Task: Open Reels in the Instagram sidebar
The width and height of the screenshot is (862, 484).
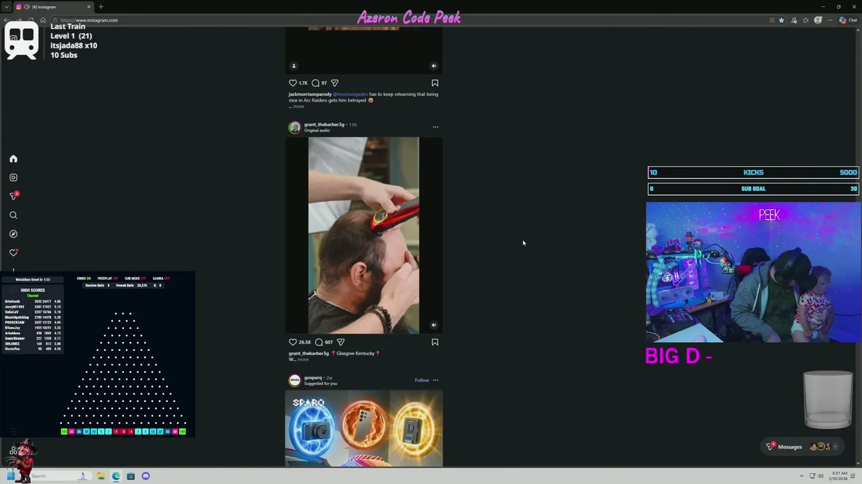Action: point(13,177)
